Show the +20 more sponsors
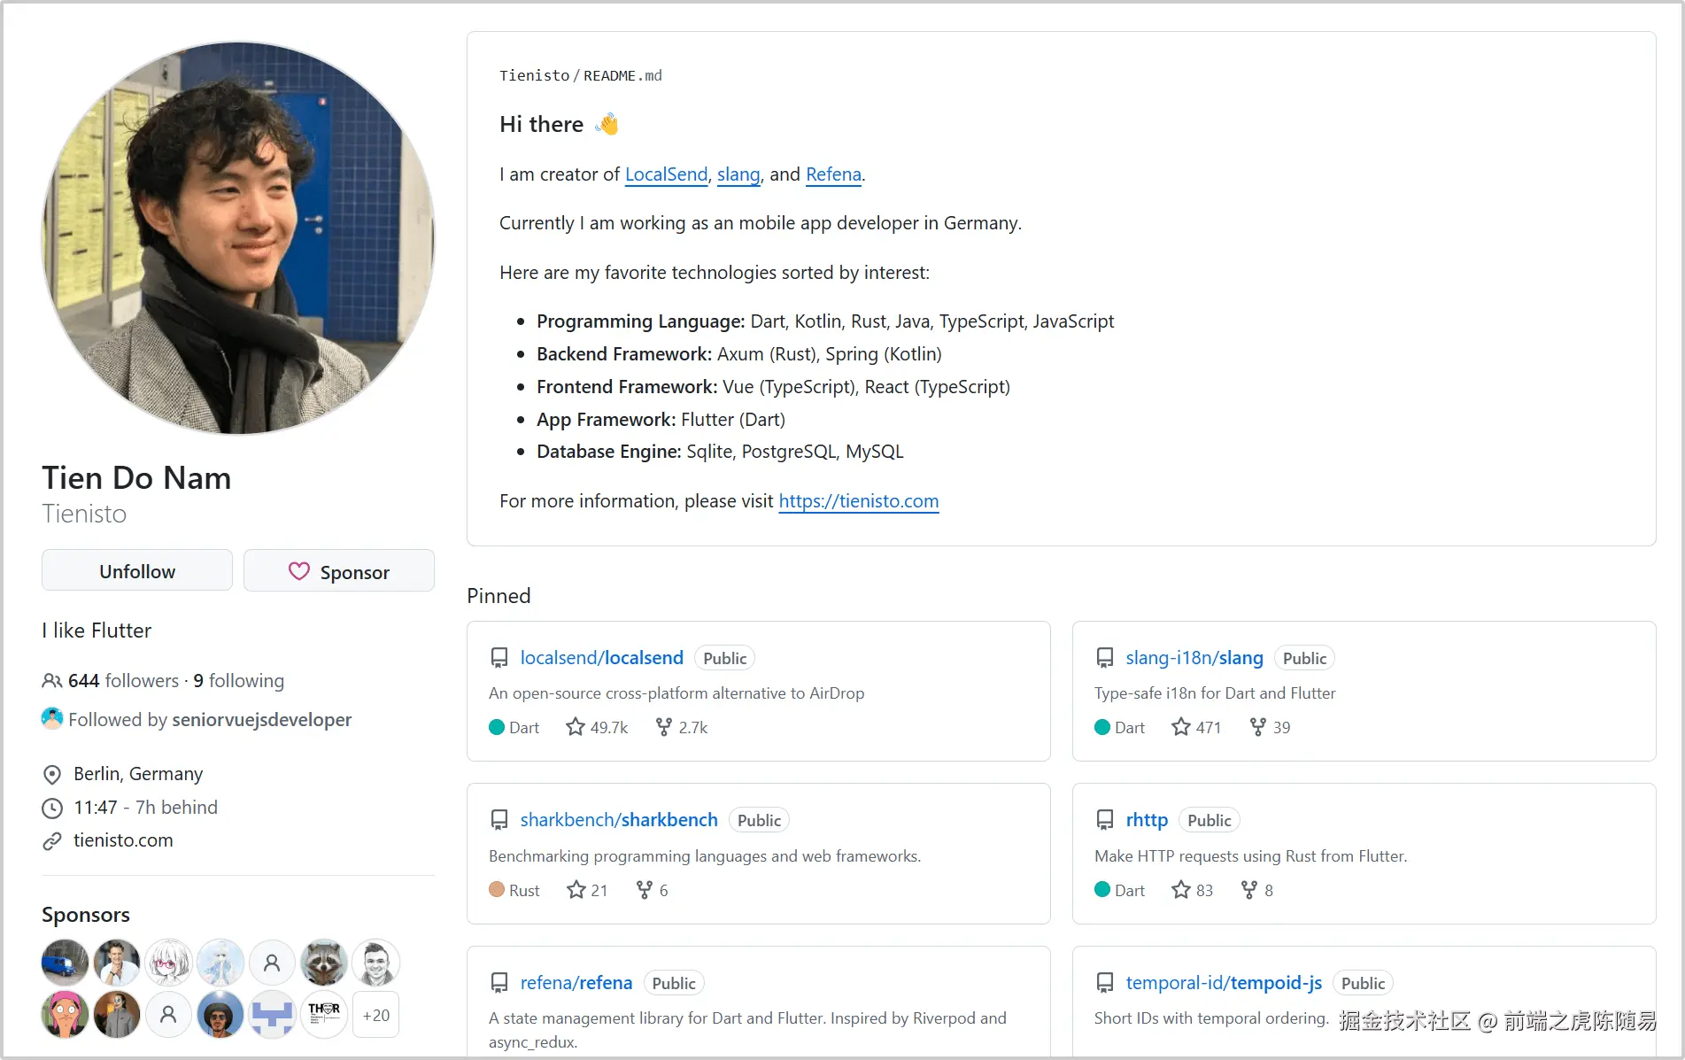This screenshot has height=1060, width=1685. tap(376, 1015)
